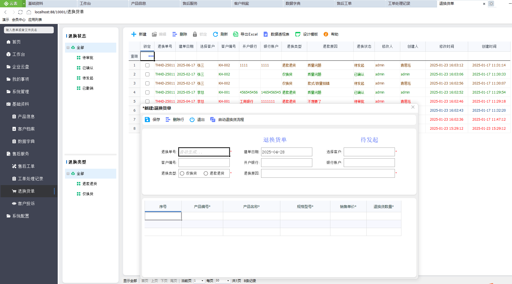Open the 每页 page size dropdown
The image size is (512, 284).
[228, 281]
